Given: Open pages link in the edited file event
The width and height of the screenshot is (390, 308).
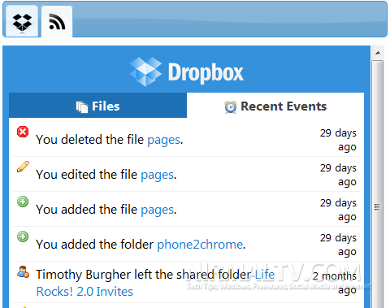Looking at the screenshot, I should click(157, 175).
